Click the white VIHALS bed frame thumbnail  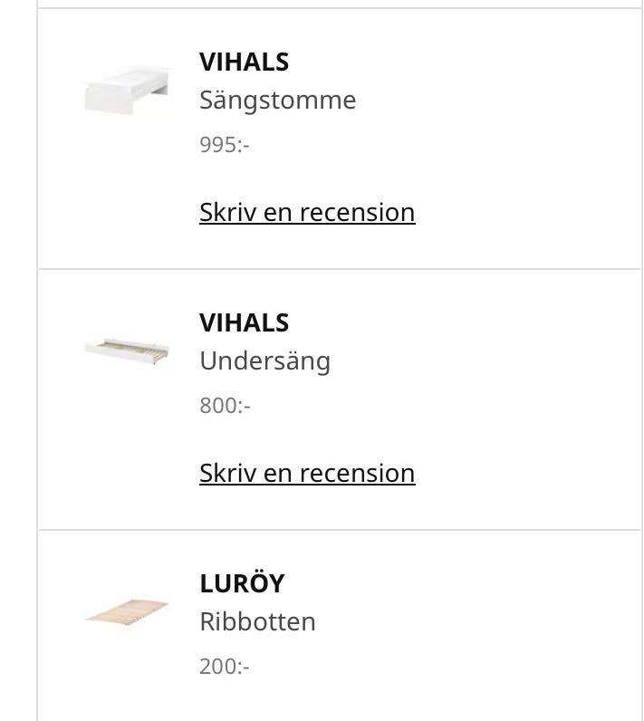tap(127, 91)
